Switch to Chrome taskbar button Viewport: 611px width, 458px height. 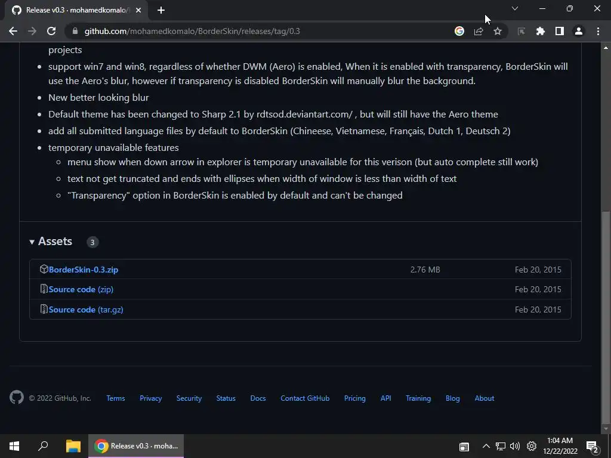click(136, 446)
